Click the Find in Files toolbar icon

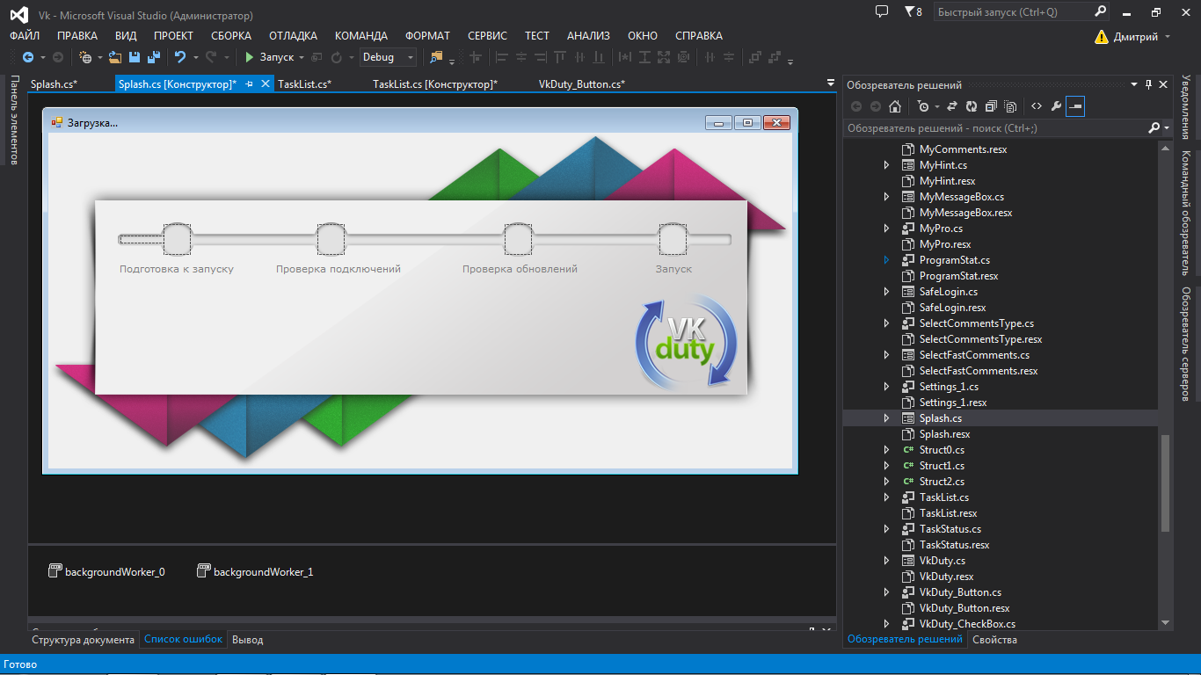[x=436, y=57]
